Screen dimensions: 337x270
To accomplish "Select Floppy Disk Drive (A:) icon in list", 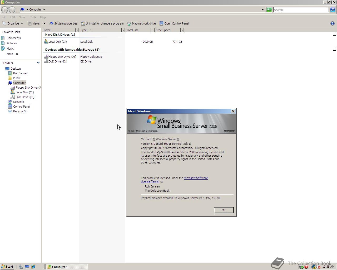I will (46, 57).
